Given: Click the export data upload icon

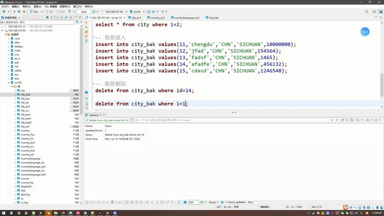Looking at the screenshot, I should pyautogui.click(x=179, y=202).
